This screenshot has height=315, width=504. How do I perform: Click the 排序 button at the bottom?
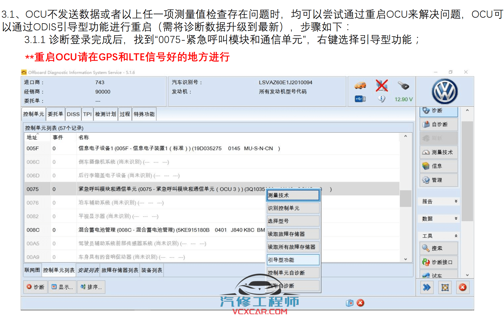[x=92, y=287]
